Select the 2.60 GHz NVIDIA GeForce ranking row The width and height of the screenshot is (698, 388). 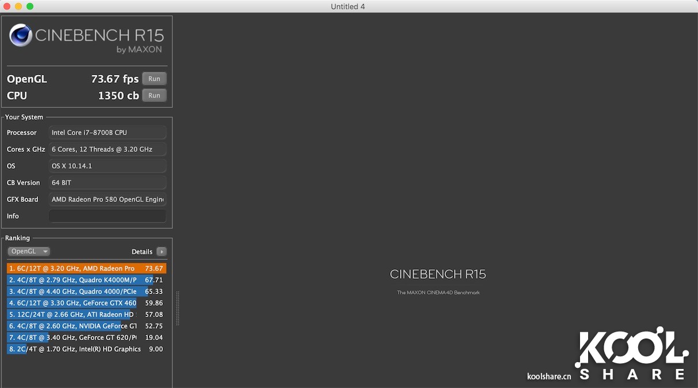[86, 326]
